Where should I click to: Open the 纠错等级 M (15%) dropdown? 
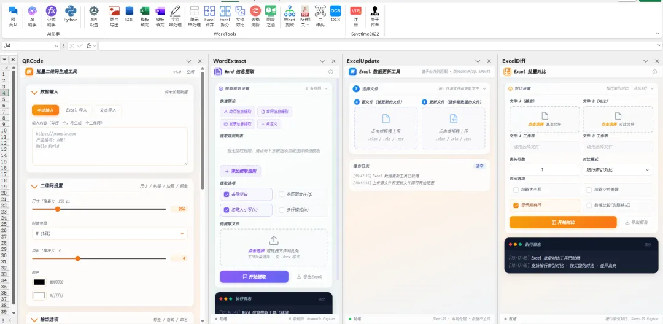click(x=109, y=234)
